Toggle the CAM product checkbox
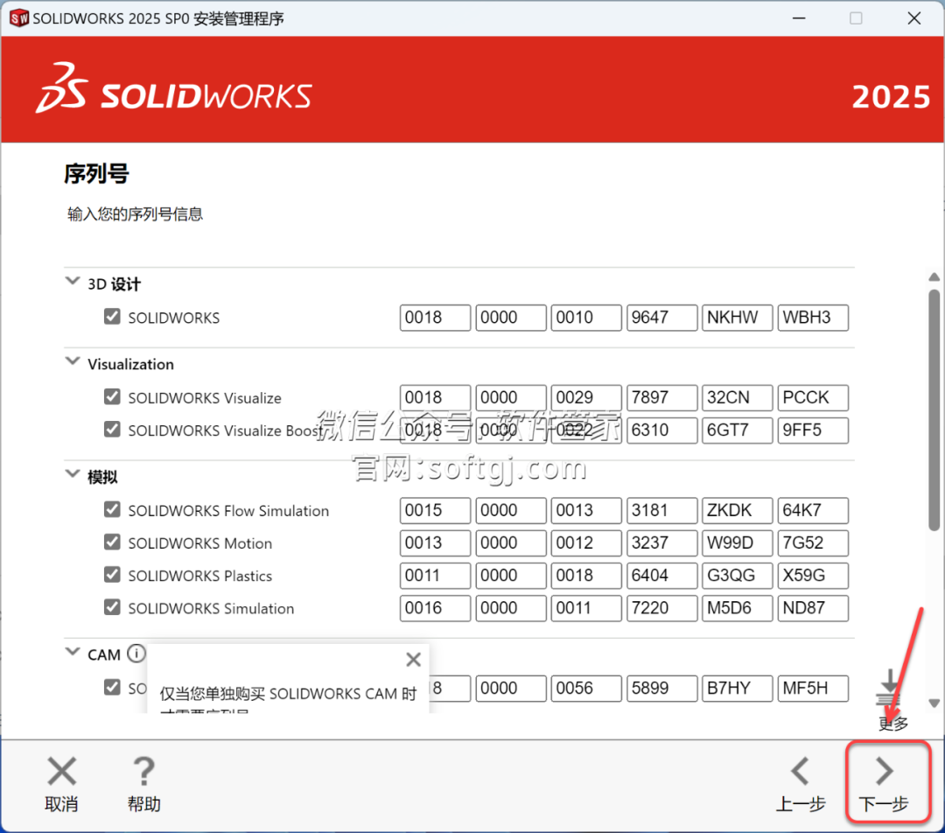The image size is (945, 833). point(112,687)
